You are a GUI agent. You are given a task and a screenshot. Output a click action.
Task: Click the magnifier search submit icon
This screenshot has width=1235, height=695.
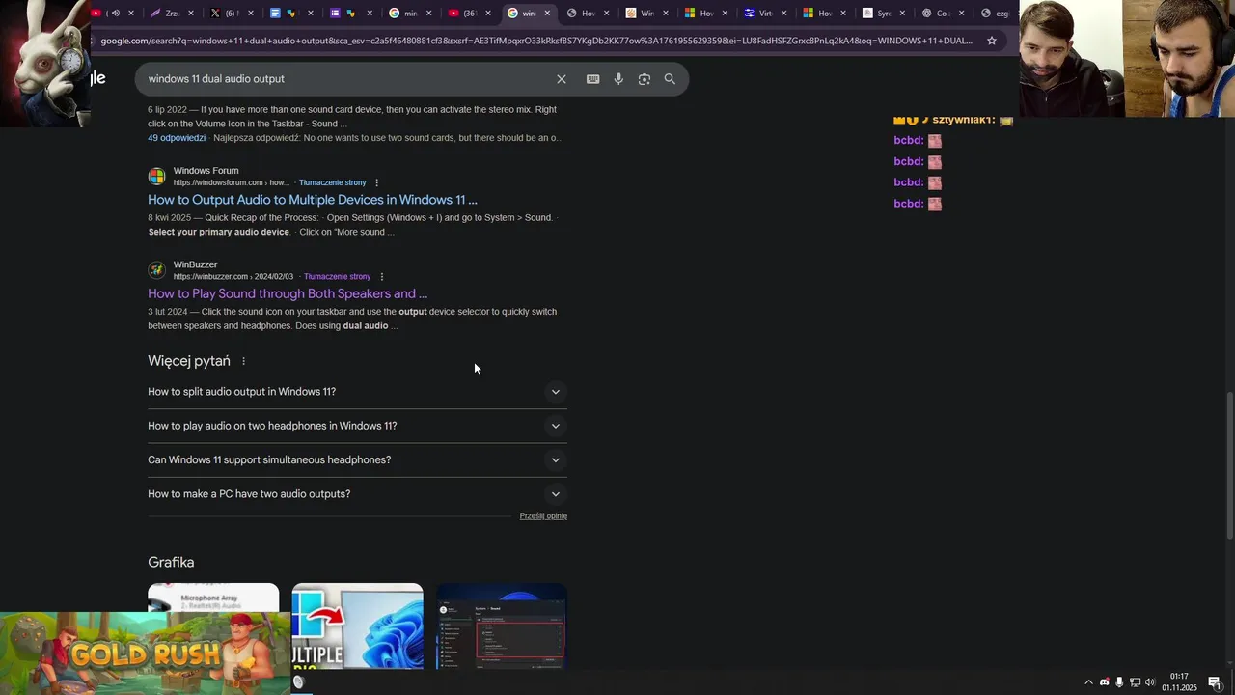click(x=670, y=79)
